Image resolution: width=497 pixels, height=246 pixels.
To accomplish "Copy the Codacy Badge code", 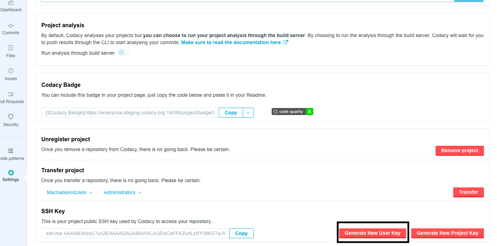I will [231, 113].
